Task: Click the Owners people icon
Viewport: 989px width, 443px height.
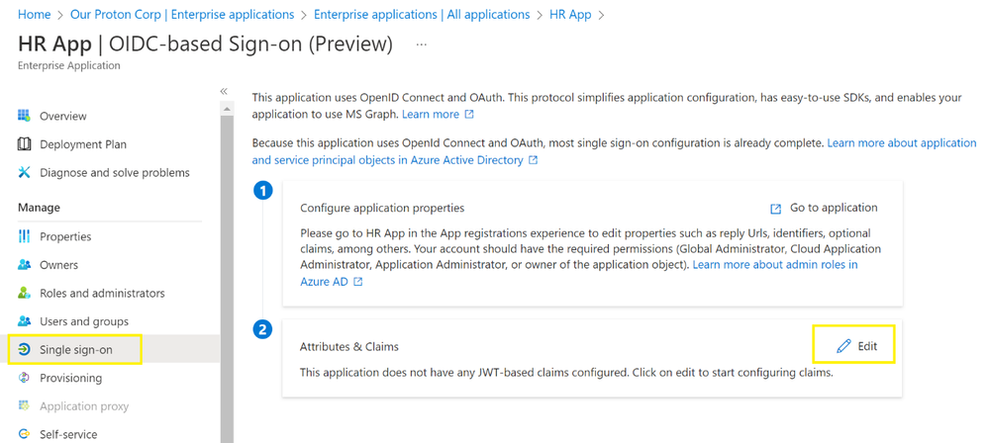Action: (24, 265)
